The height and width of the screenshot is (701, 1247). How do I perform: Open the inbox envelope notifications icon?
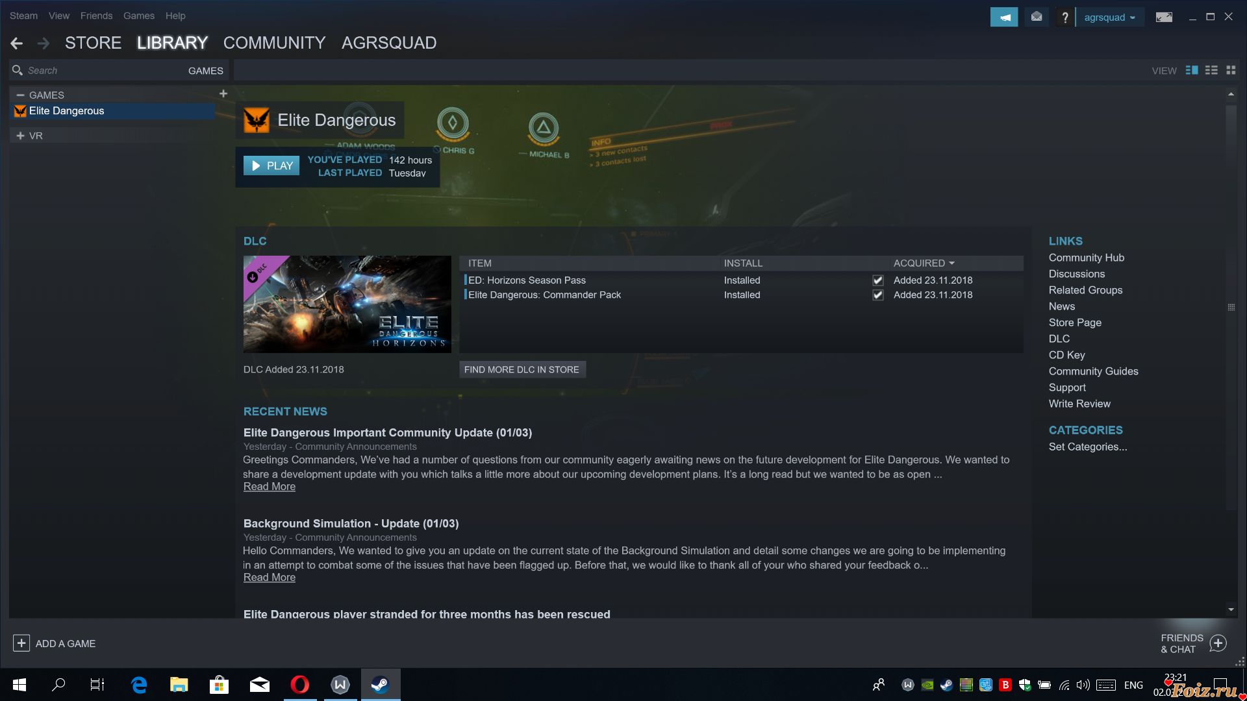point(1037,18)
